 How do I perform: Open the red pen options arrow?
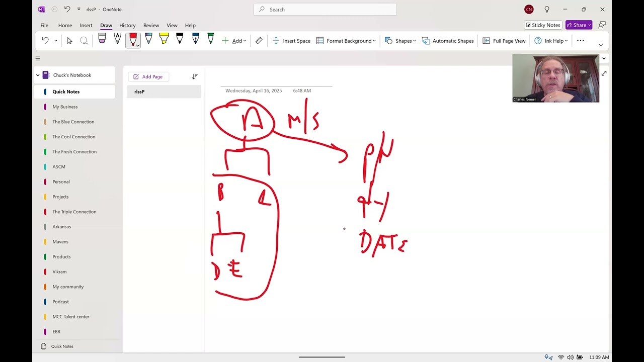(137, 45)
